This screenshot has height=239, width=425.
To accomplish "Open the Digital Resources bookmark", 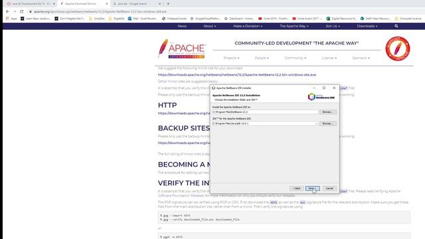I will pos(341,19).
